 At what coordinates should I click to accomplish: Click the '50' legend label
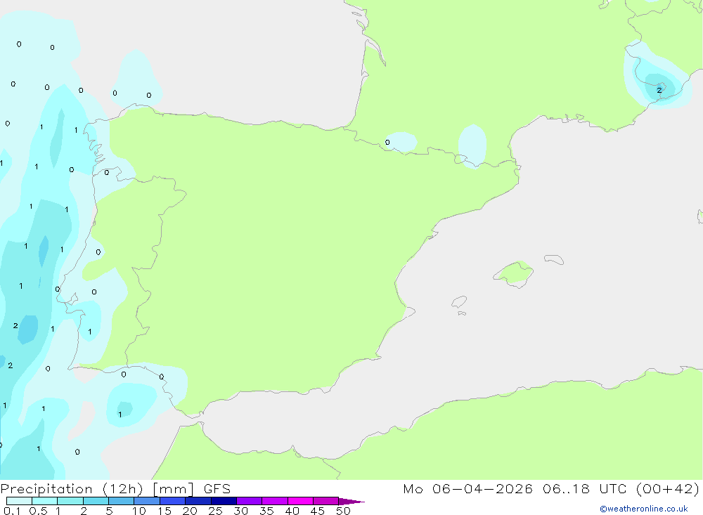(343, 511)
